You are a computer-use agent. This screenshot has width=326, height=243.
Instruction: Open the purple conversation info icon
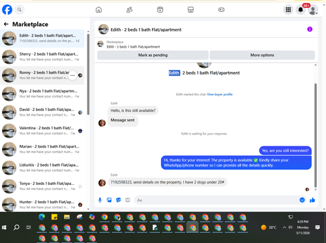310,29
